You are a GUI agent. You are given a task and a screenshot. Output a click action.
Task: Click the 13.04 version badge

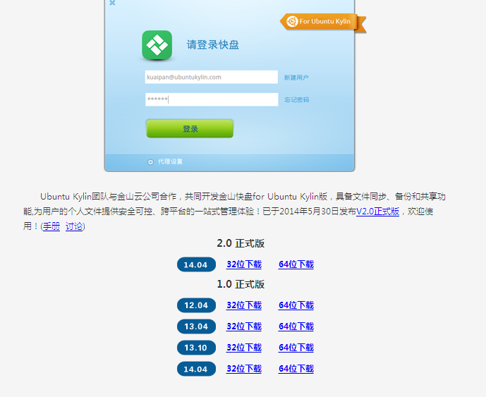pyautogui.click(x=196, y=326)
